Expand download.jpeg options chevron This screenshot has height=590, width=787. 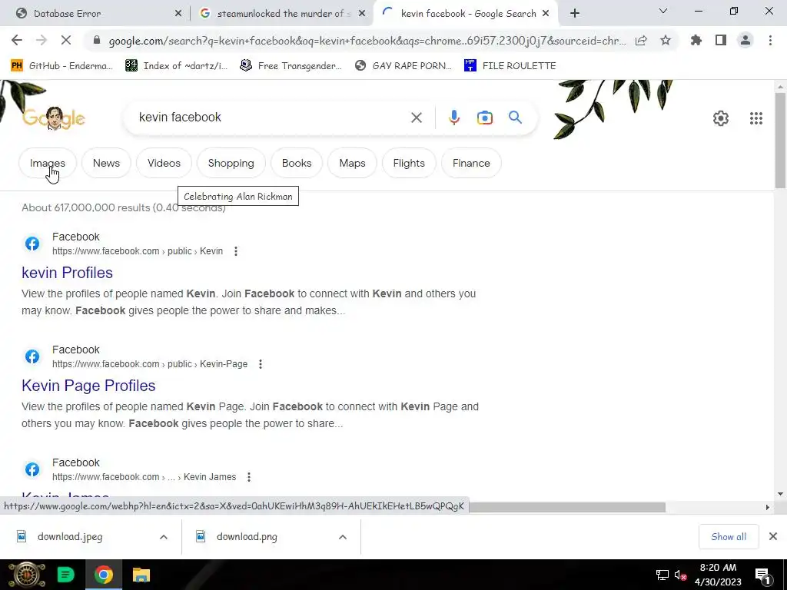(164, 537)
